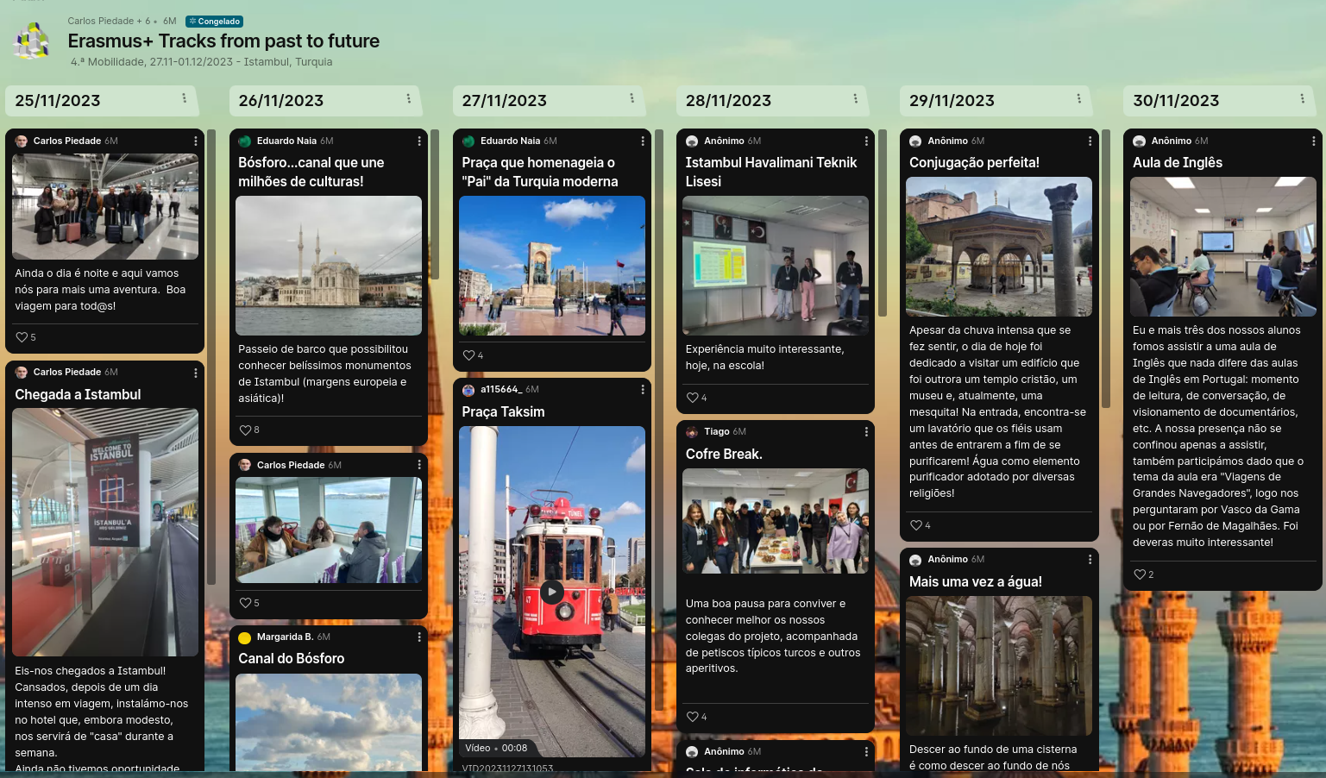
Task: Toggle like on 'Aula de Inglês' post
Action: point(1139,574)
